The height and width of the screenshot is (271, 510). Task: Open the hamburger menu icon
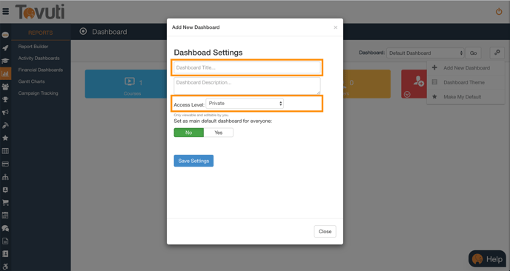coord(5,12)
